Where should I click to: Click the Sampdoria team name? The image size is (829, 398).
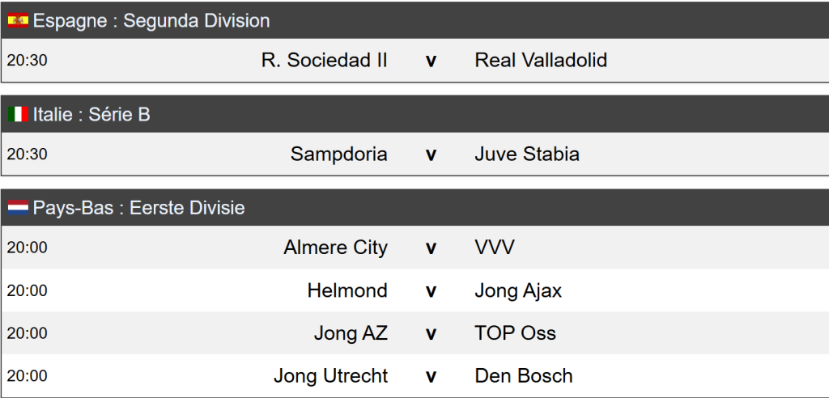(x=338, y=154)
